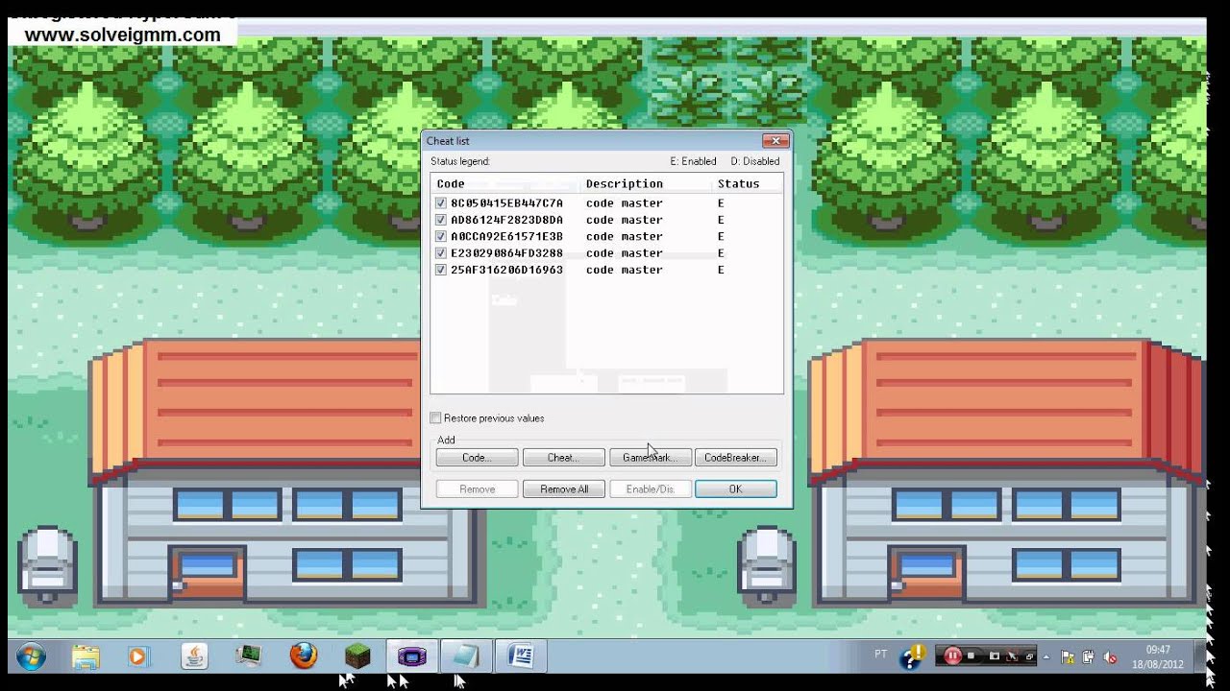Viewport: 1230px width, 691px height.
Task: Select the AD86124F2823D8DA code text
Action: [506, 220]
